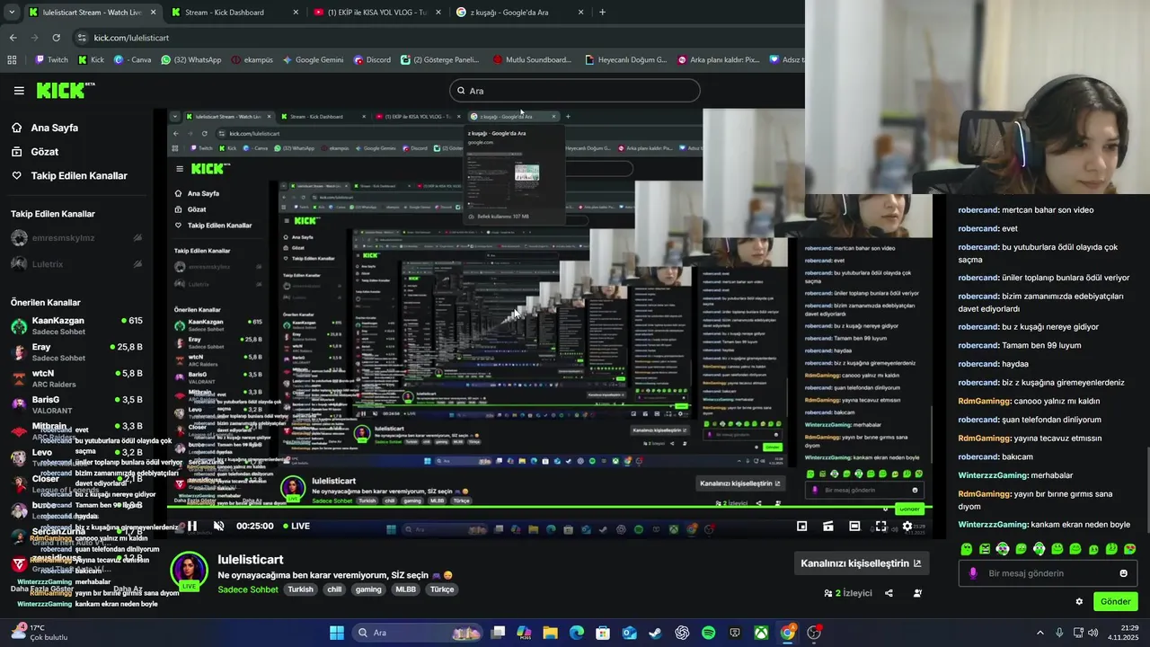Open Sadece Sohbet category link
The height and width of the screenshot is (647, 1150).
[x=248, y=589]
